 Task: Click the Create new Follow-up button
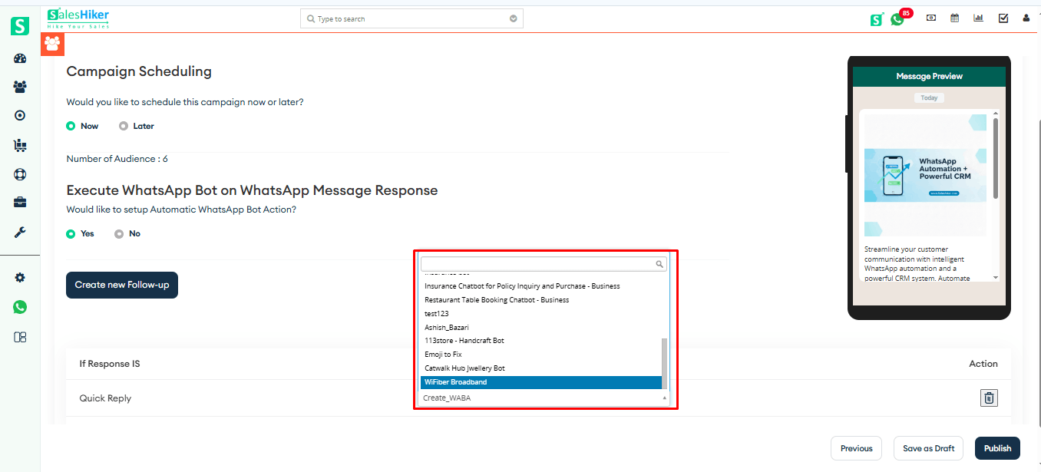point(122,285)
